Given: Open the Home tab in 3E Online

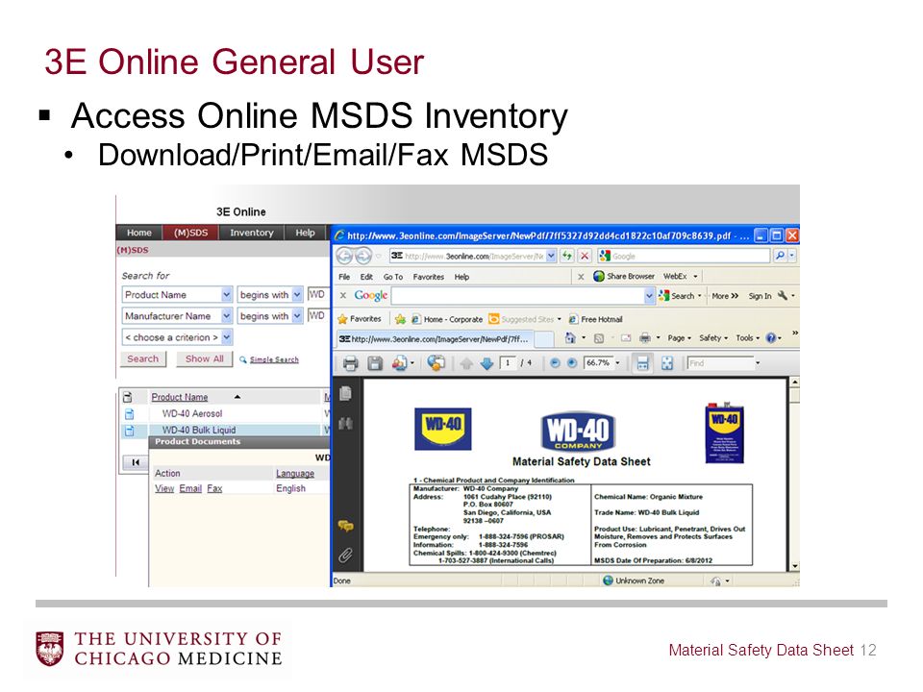Looking at the screenshot, I should [x=139, y=233].
